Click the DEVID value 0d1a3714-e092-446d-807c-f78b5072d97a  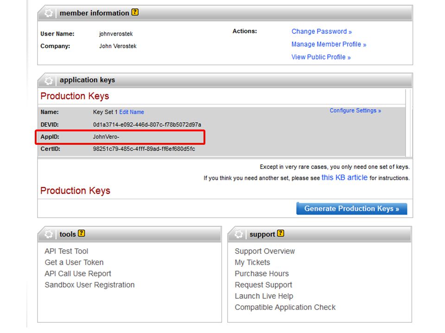click(147, 124)
